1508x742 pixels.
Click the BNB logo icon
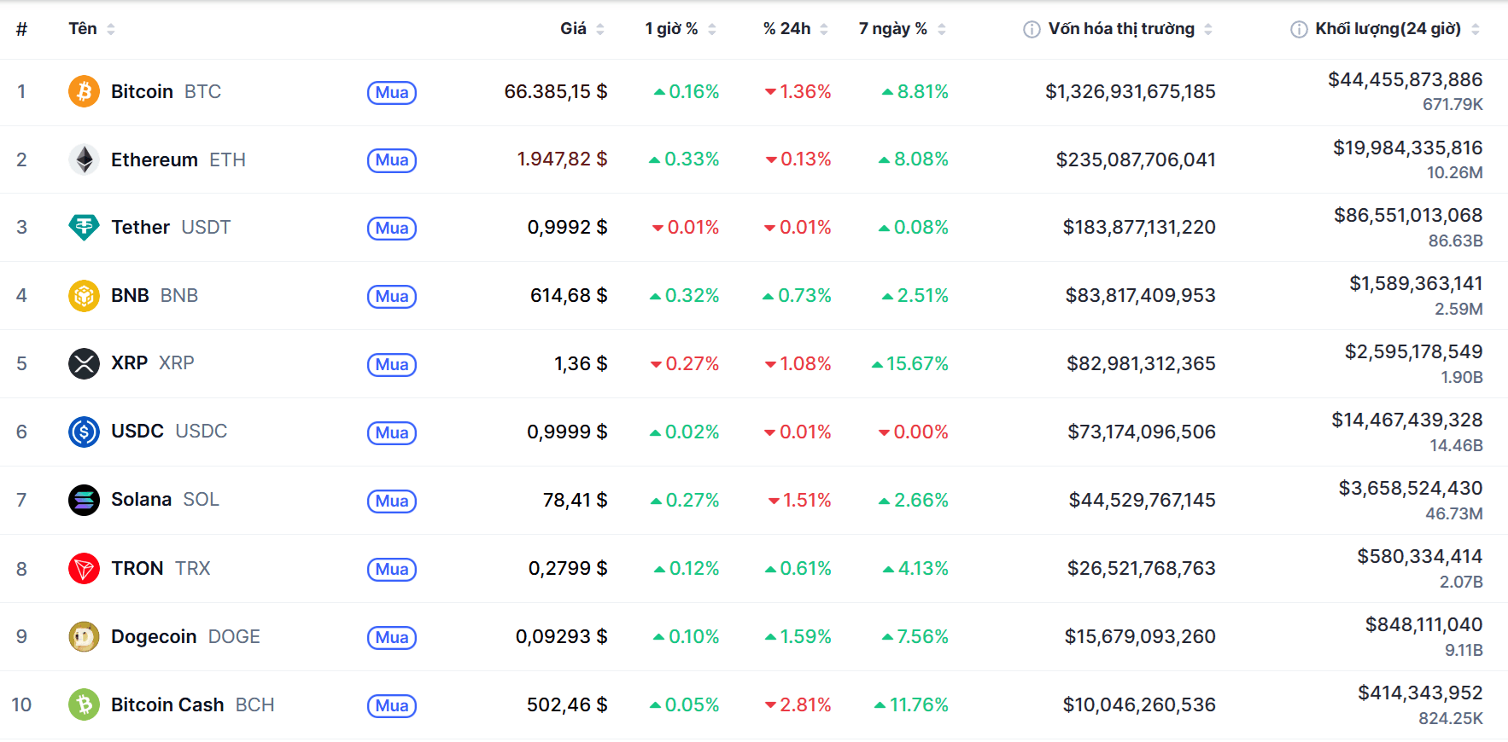click(84, 295)
